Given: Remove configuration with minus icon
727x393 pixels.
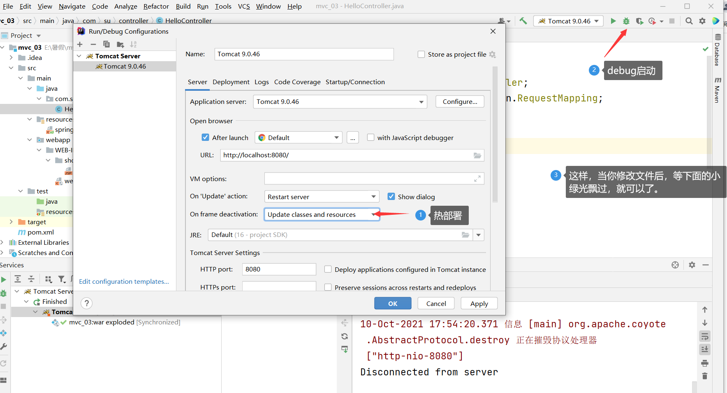Looking at the screenshot, I should [93, 44].
